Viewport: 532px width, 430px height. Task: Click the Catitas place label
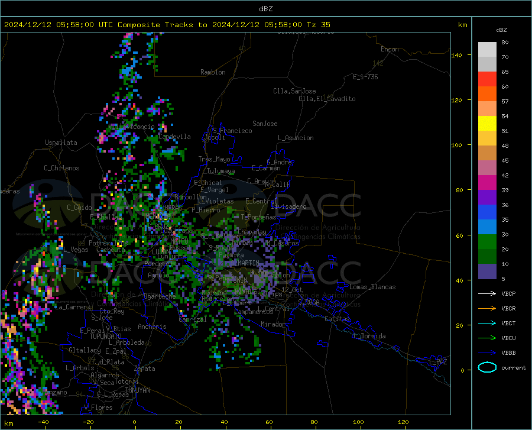tap(337, 319)
